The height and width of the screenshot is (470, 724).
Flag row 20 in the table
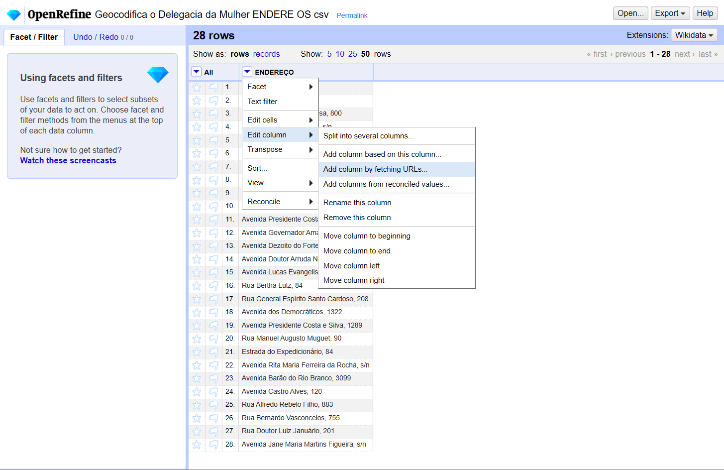coord(213,339)
